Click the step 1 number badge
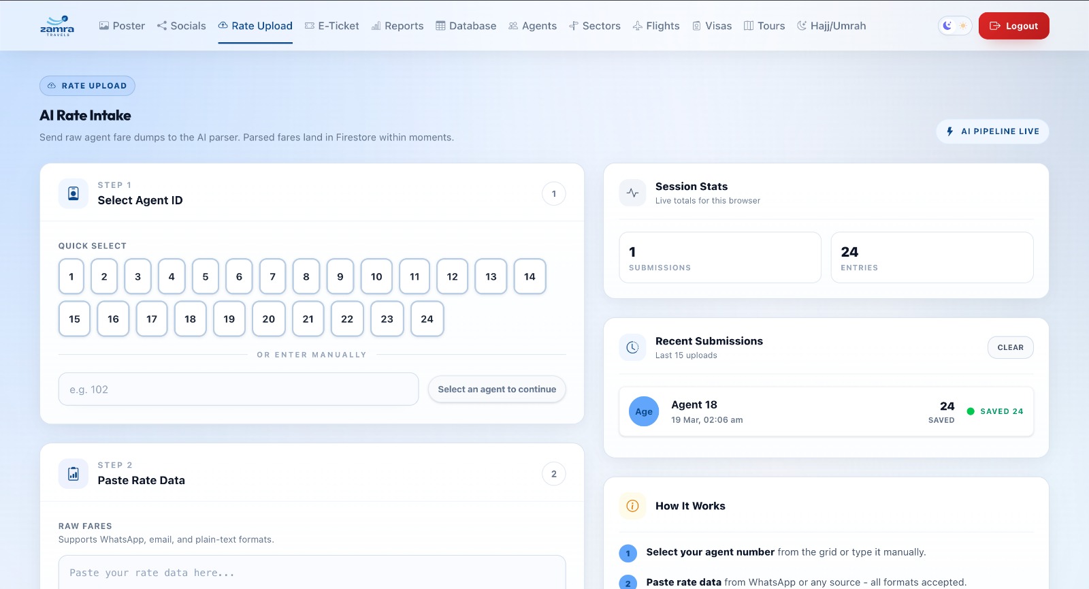The width and height of the screenshot is (1089, 589). [x=554, y=194]
